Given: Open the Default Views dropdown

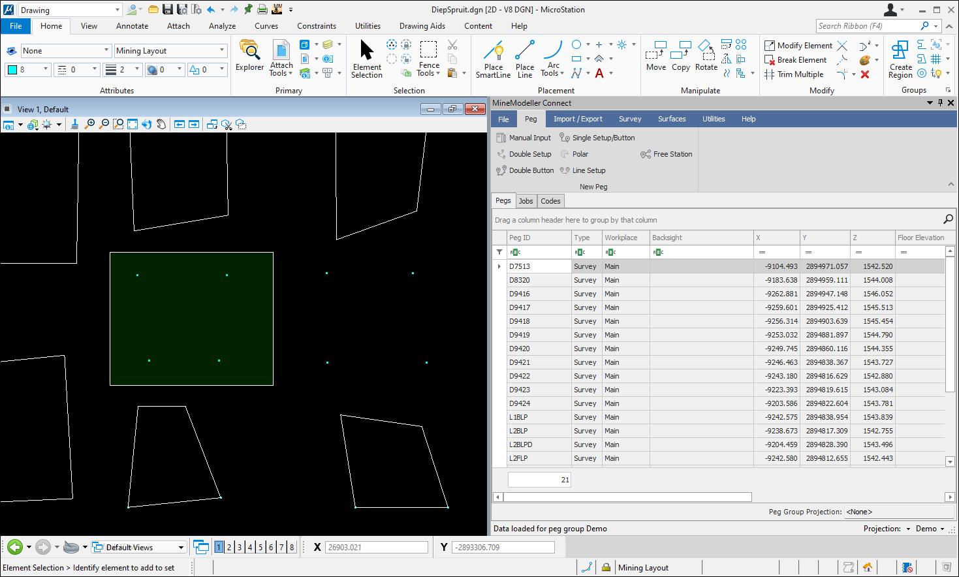Looking at the screenshot, I should coord(181,547).
